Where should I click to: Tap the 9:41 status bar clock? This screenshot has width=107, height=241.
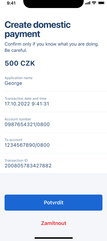click(x=11, y=3)
